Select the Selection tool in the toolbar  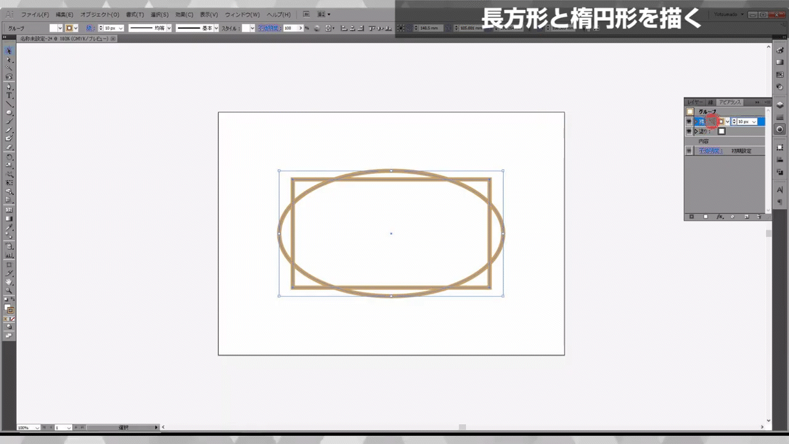click(x=8, y=51)
